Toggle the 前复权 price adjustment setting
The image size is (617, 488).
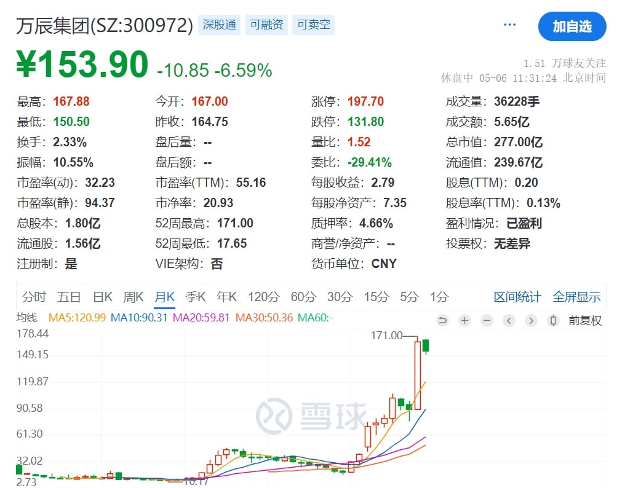click(584, 320)
